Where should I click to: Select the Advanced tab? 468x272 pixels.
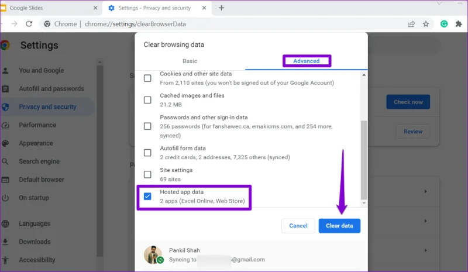pyautogui.click(x=306, y=61)
